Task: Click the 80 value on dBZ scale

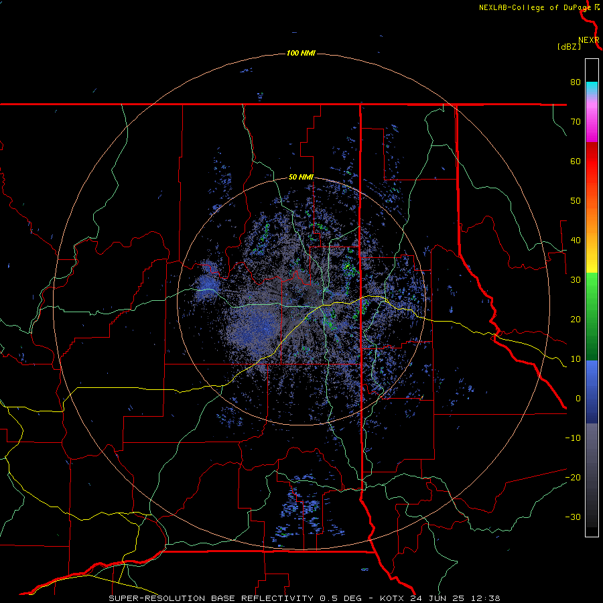Action: [576, 82]
